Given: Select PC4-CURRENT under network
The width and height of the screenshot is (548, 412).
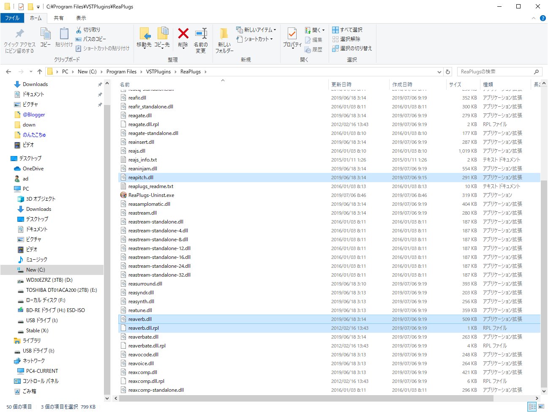Looking at the screenshot, I should click(42, 371).
